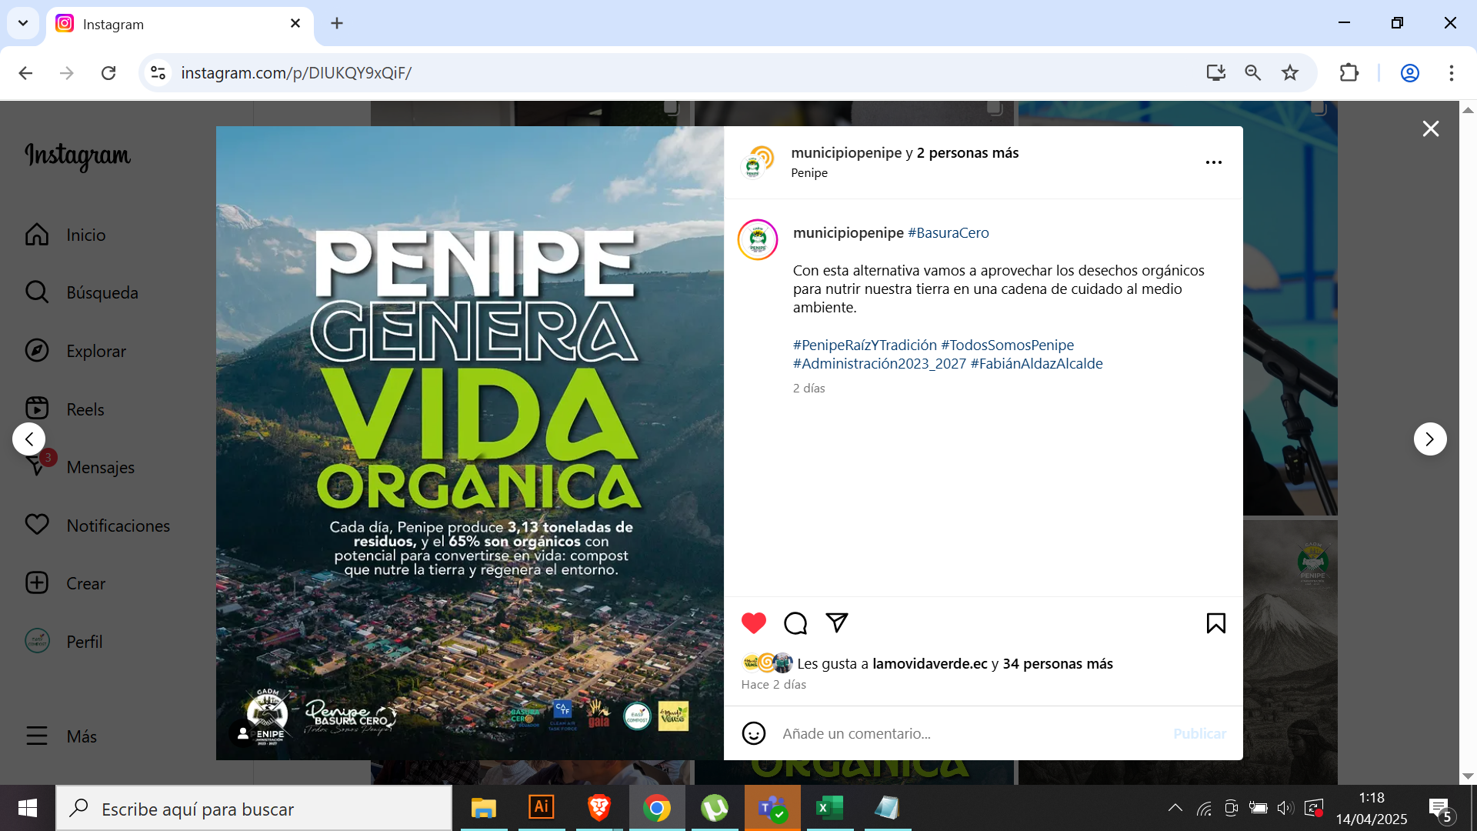
Task: Click the browser forward arrow
Action: coord(67,73)
